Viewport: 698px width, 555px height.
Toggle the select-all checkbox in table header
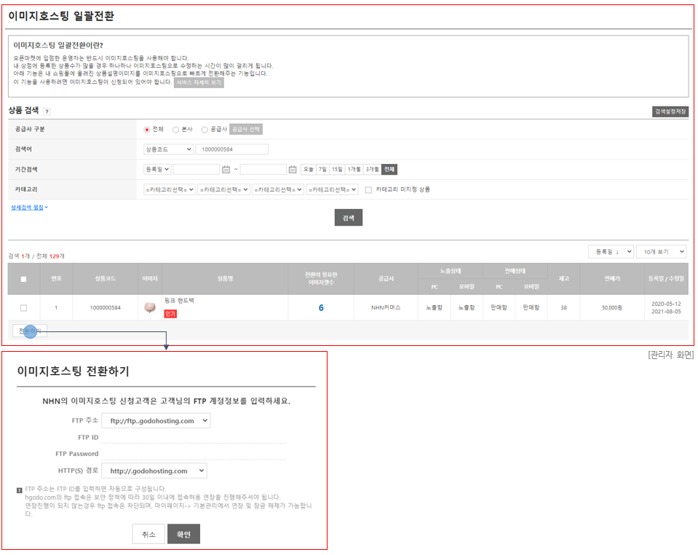23,279
